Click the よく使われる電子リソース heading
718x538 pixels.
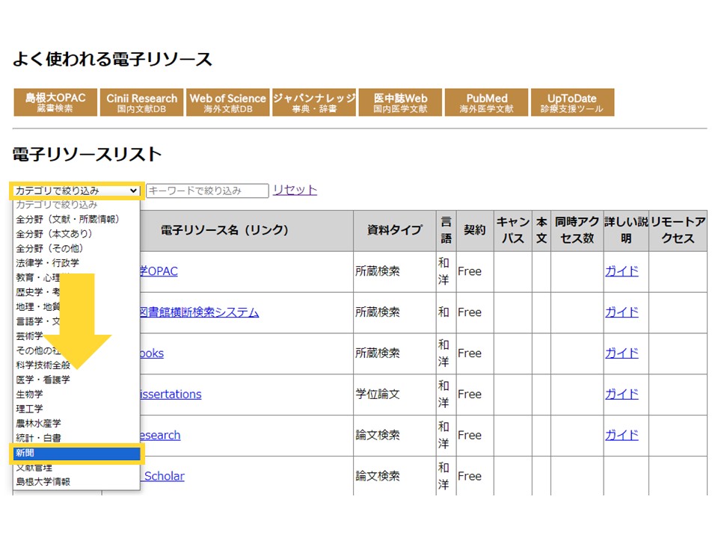(112, 59)
